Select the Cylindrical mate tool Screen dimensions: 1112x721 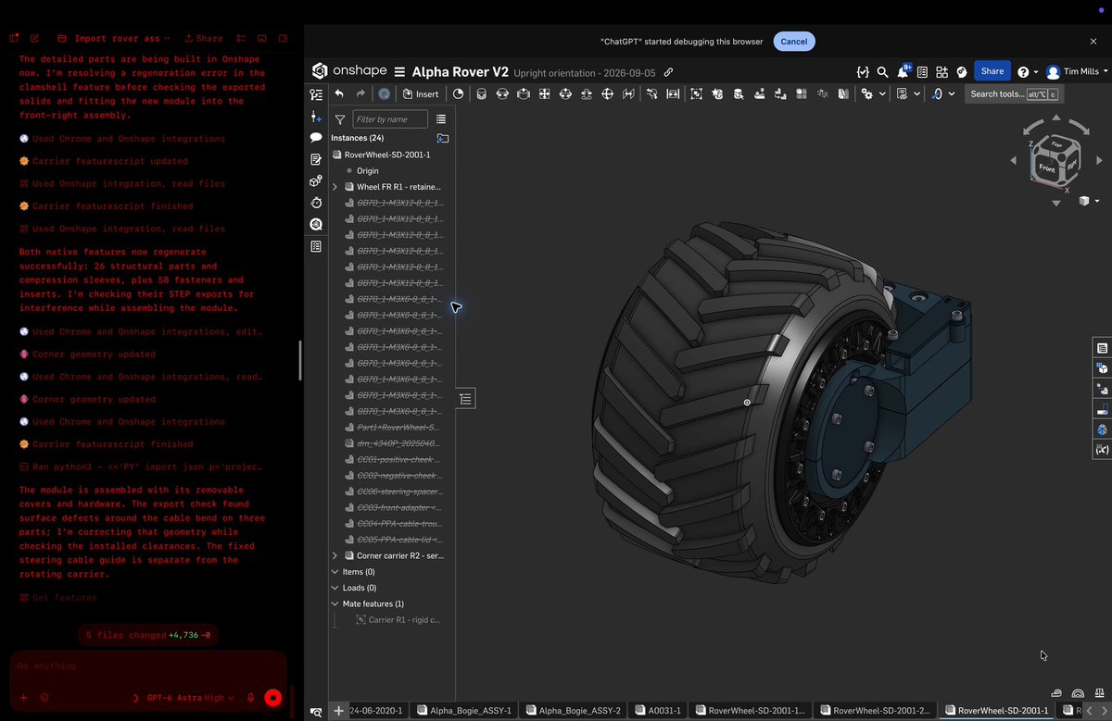tap(565, 93)
